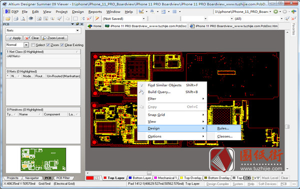Switch to the PCB Filter panel tab
Viewport: 300px width, 189px height.
(x=63, y=178)
